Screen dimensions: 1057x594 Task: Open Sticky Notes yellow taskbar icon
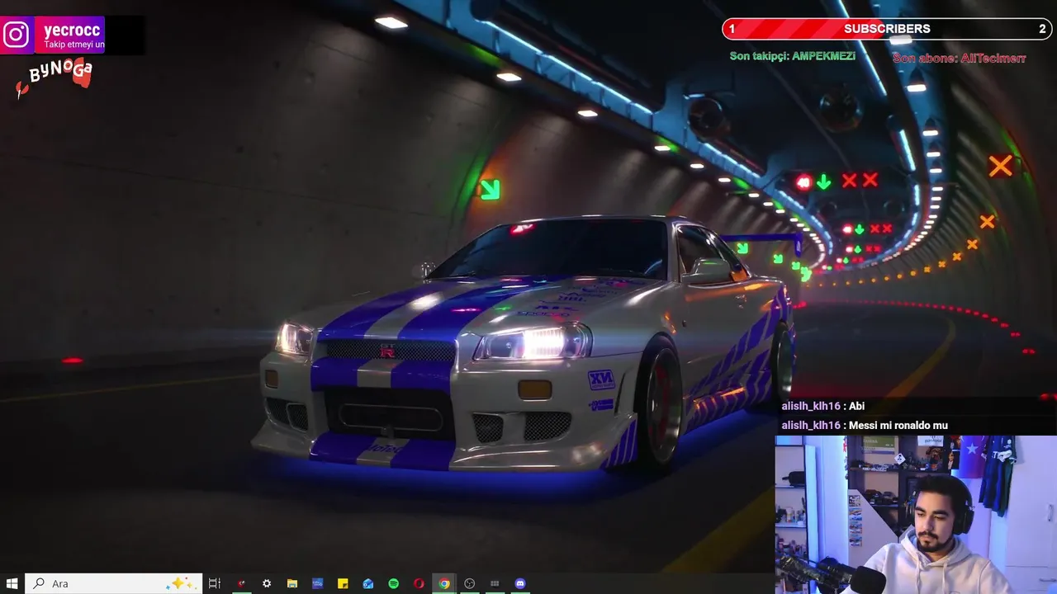343,583
